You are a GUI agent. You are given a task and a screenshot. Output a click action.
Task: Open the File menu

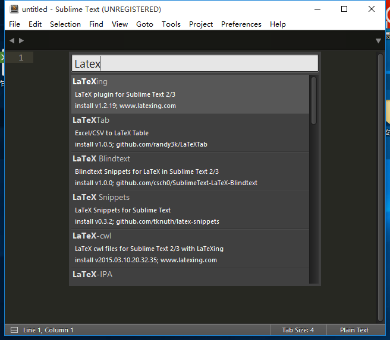14,24
